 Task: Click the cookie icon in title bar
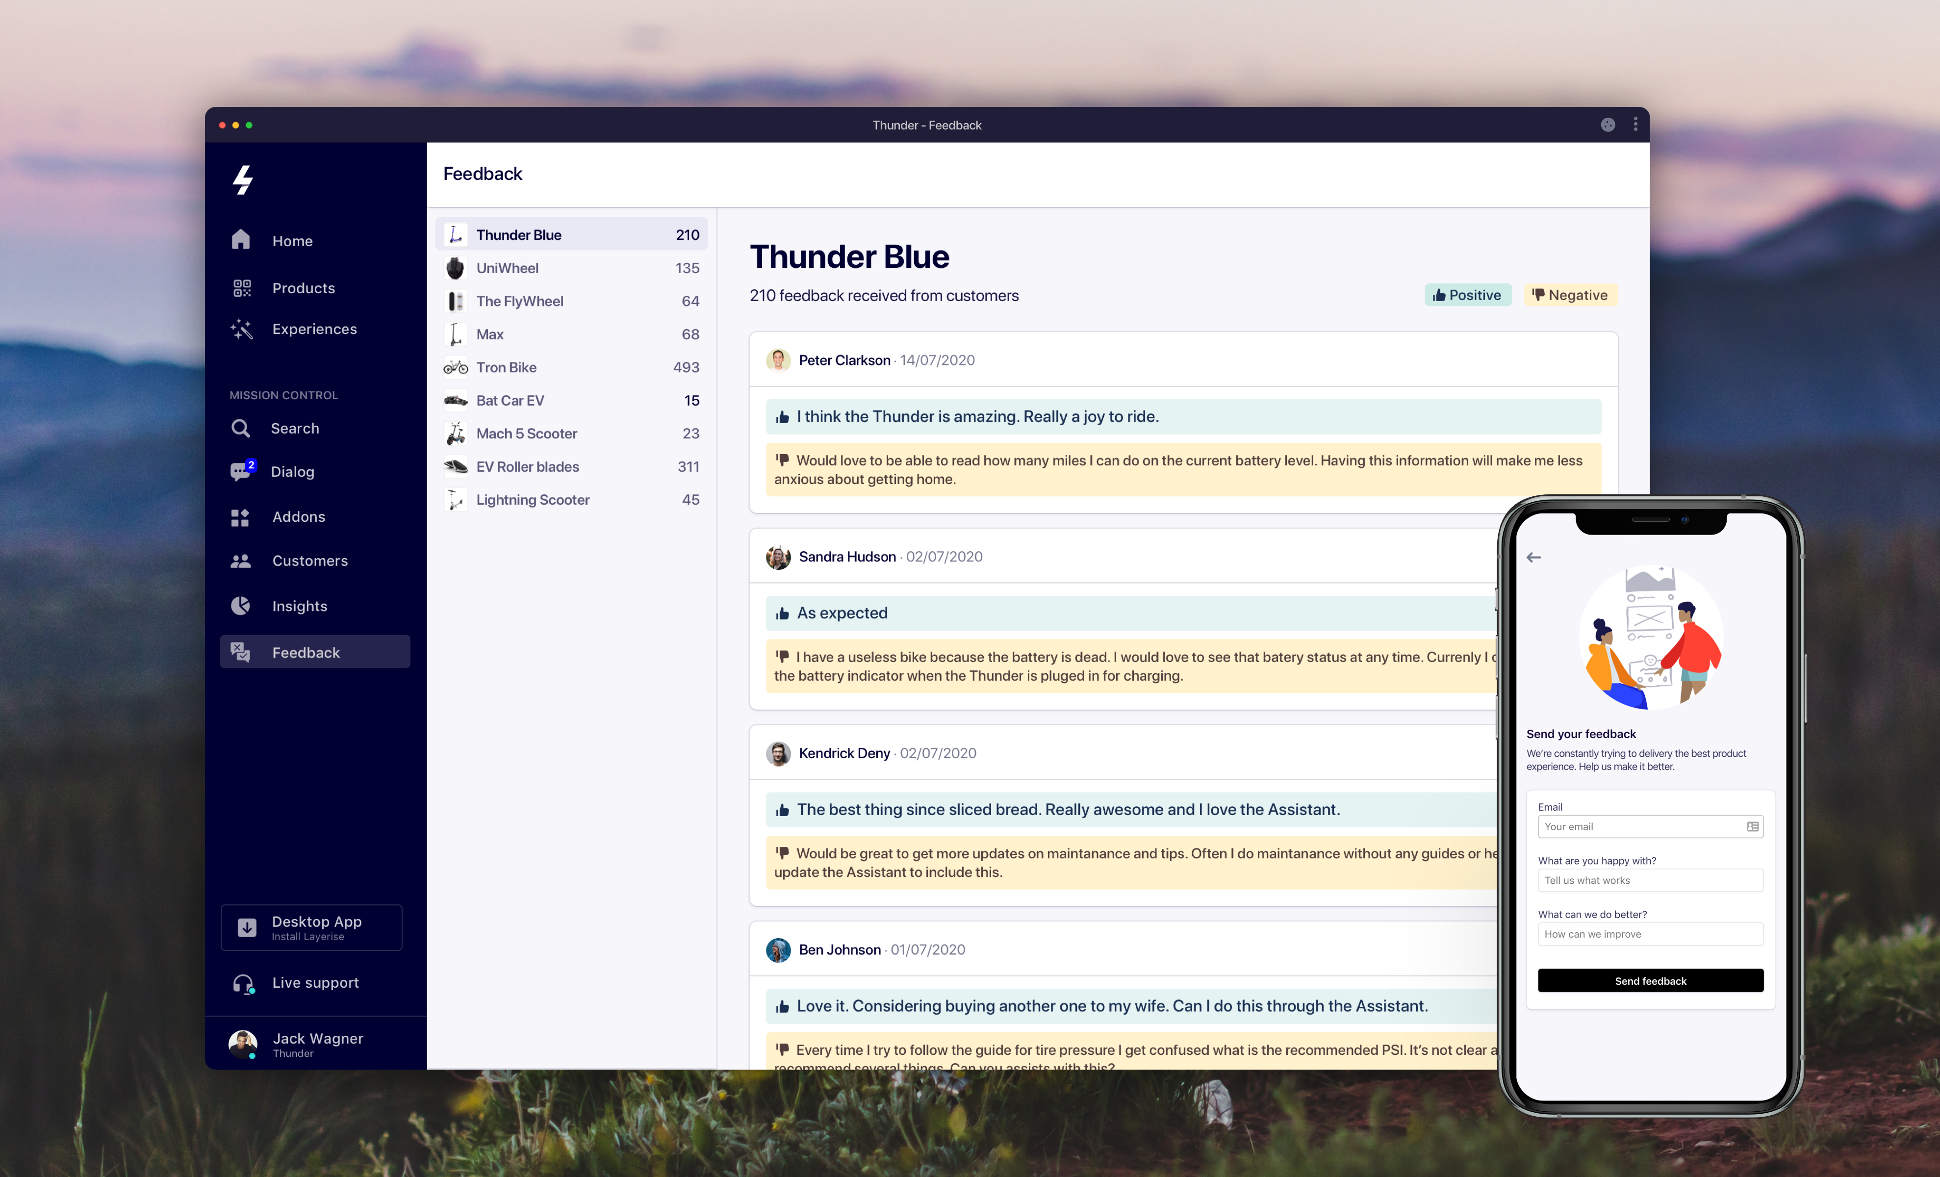coord(1608,125)
